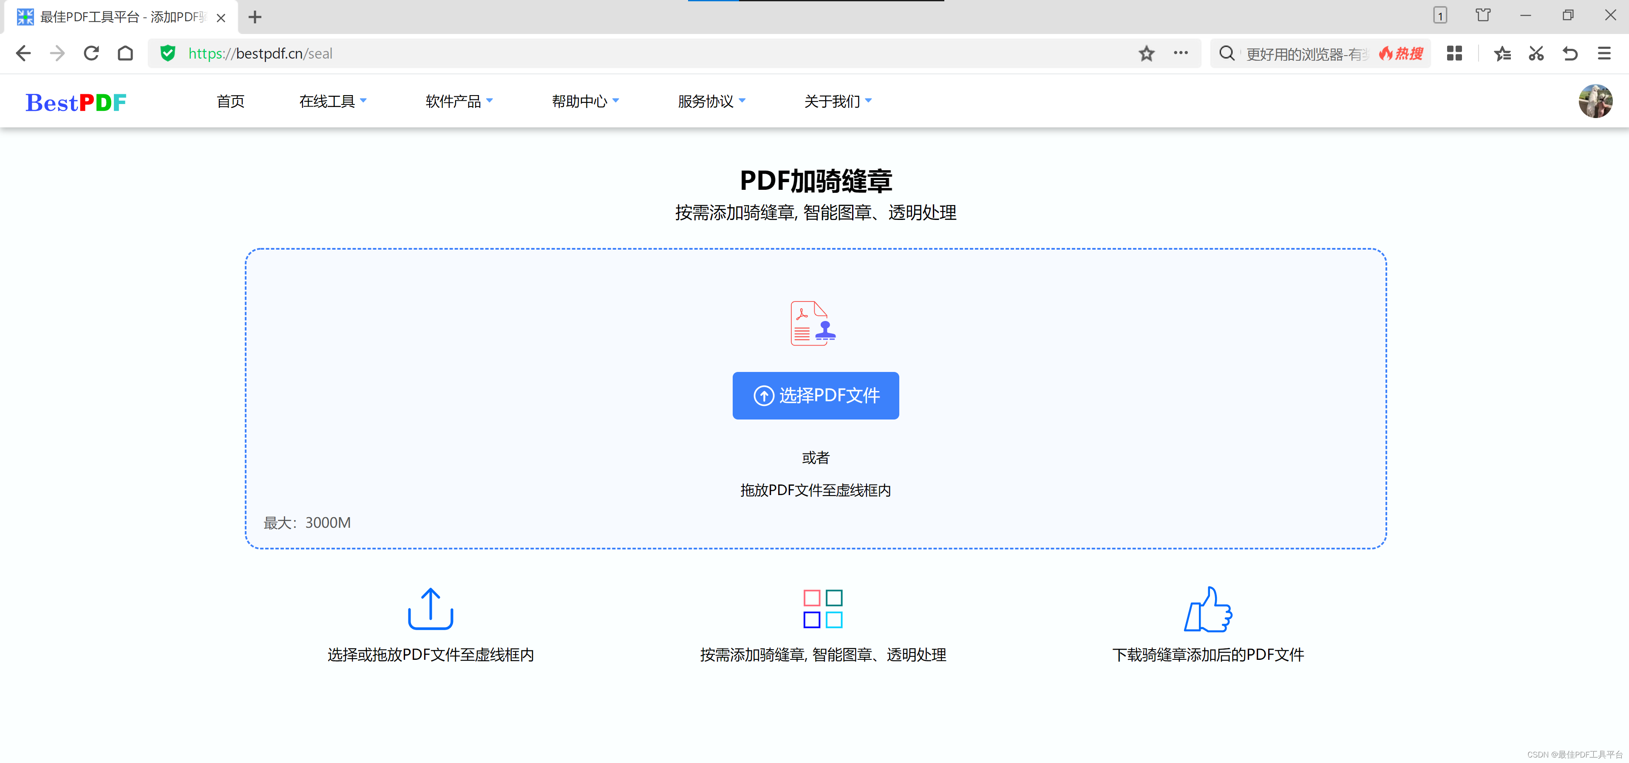Click the browser refresh icon

coord(91,53)
